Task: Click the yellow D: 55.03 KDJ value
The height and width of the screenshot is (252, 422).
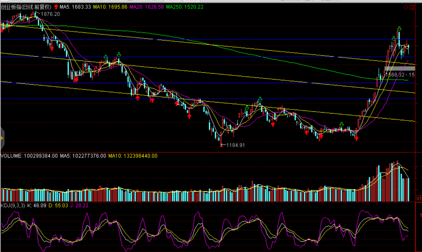Action: click(x=58, y=206)
